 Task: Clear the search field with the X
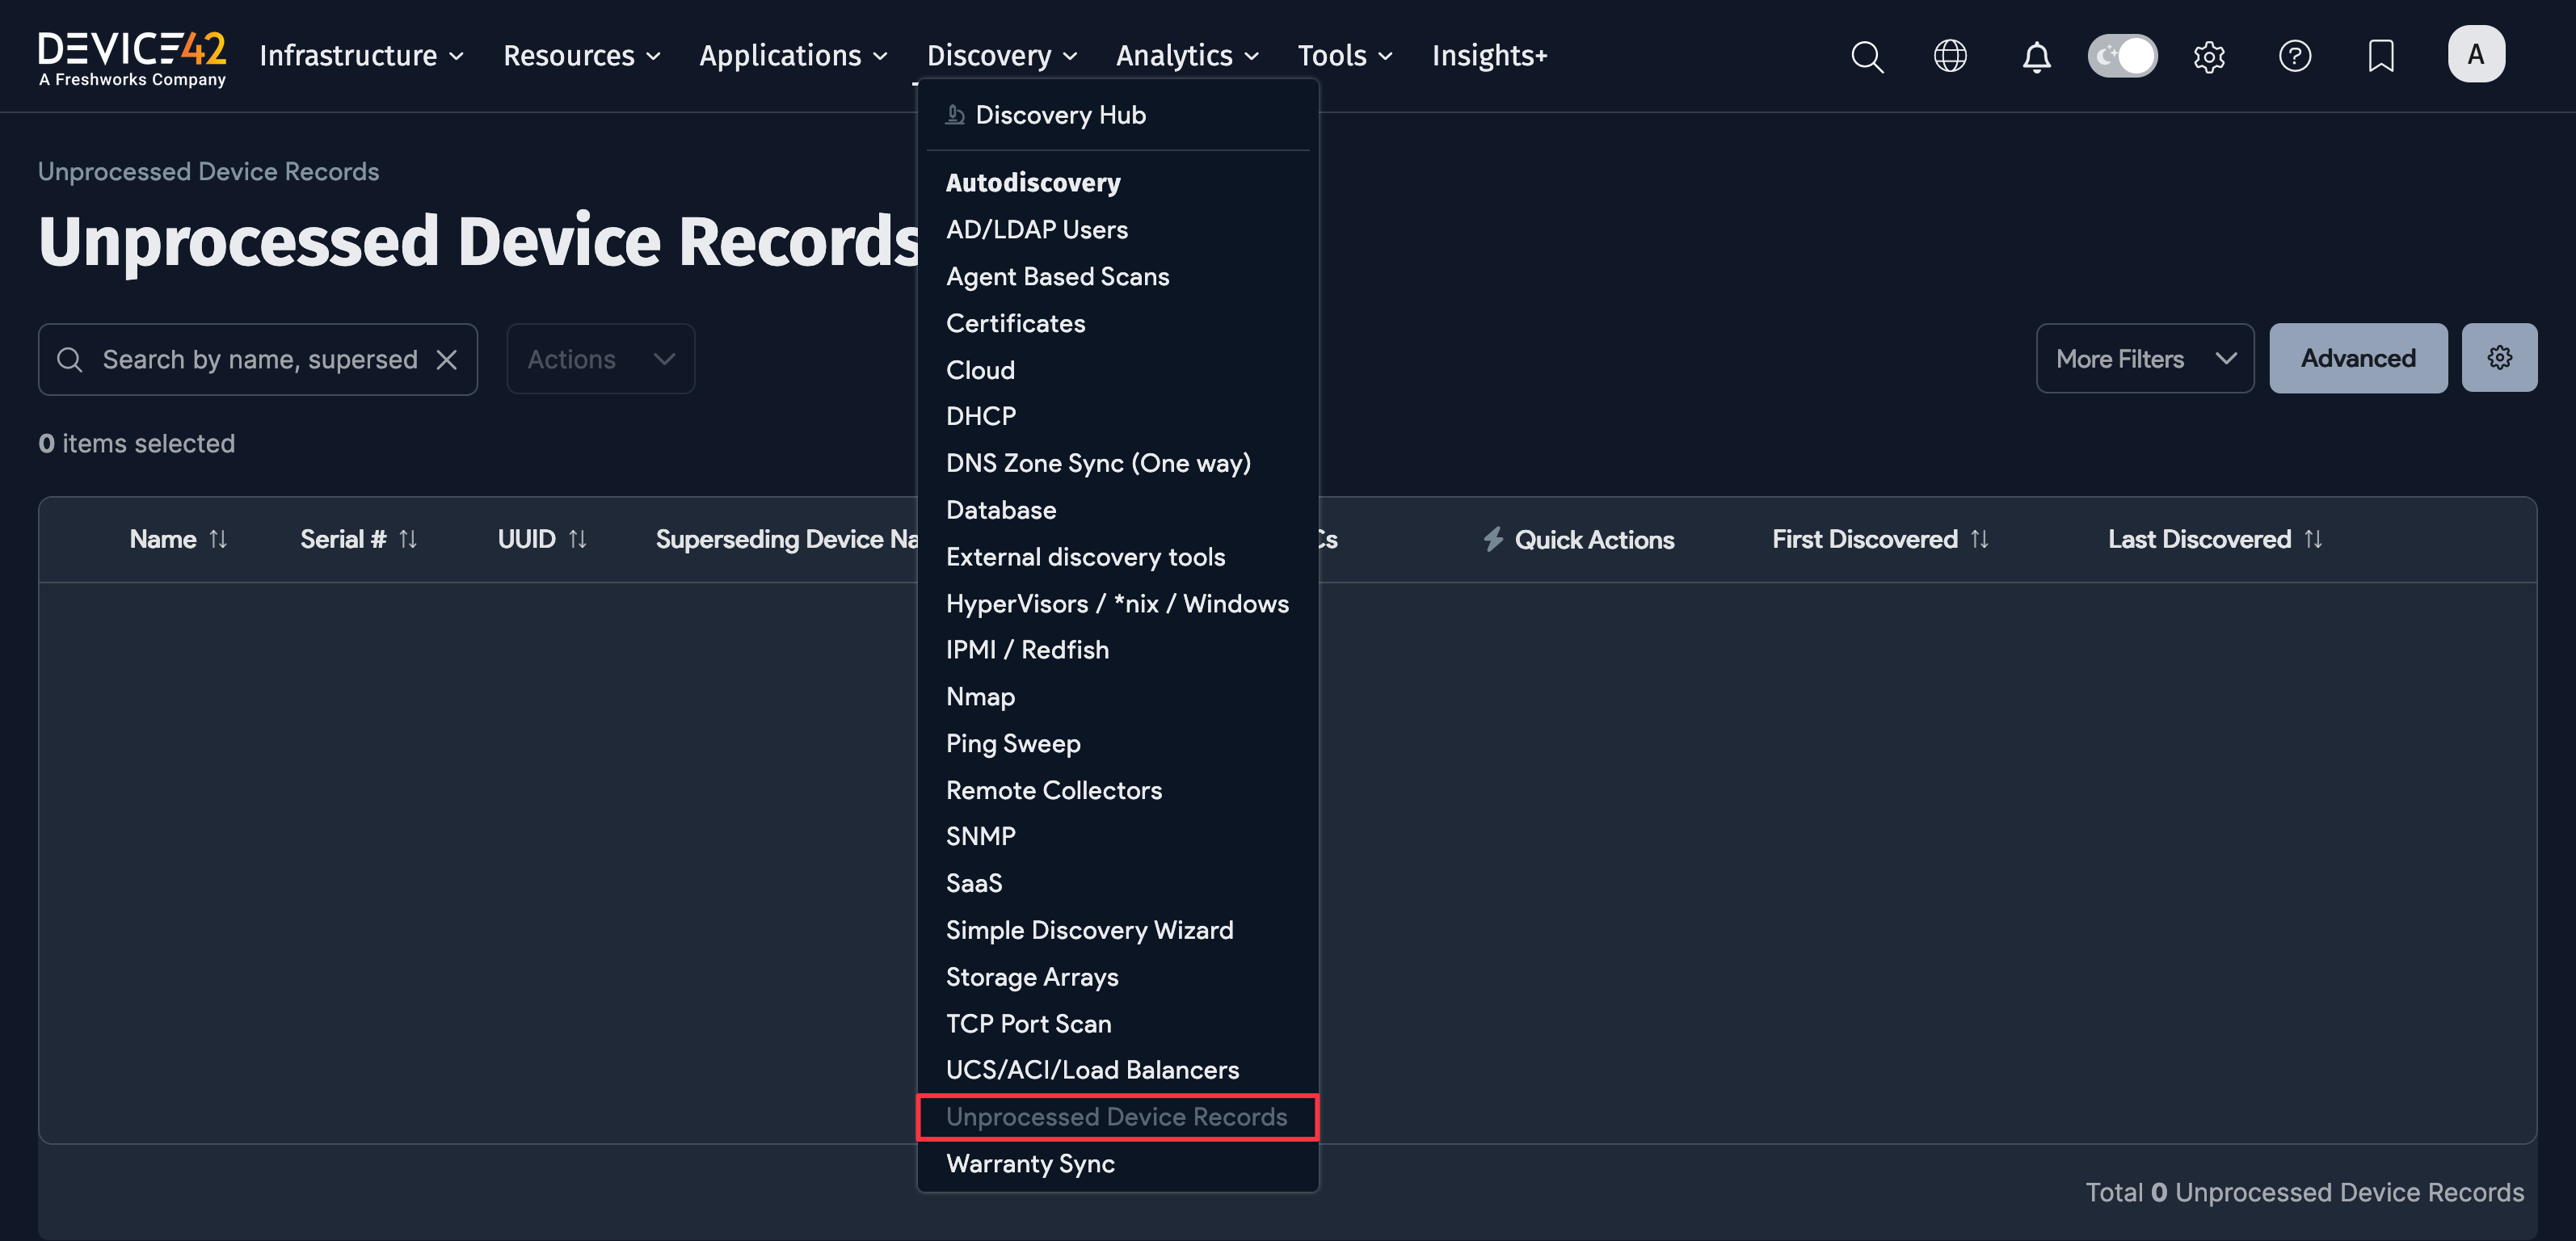(x=447, y=359)
